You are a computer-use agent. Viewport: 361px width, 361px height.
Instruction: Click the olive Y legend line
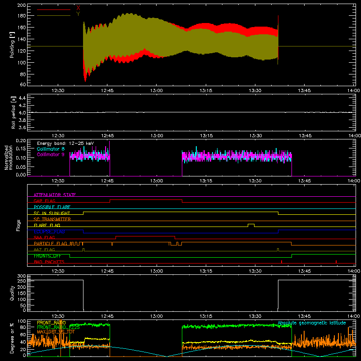click(x=54, y=16)
